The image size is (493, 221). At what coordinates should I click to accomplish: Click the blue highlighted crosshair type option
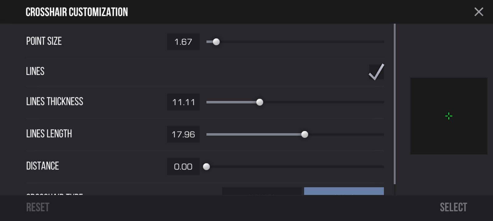(x=343, y=193)
